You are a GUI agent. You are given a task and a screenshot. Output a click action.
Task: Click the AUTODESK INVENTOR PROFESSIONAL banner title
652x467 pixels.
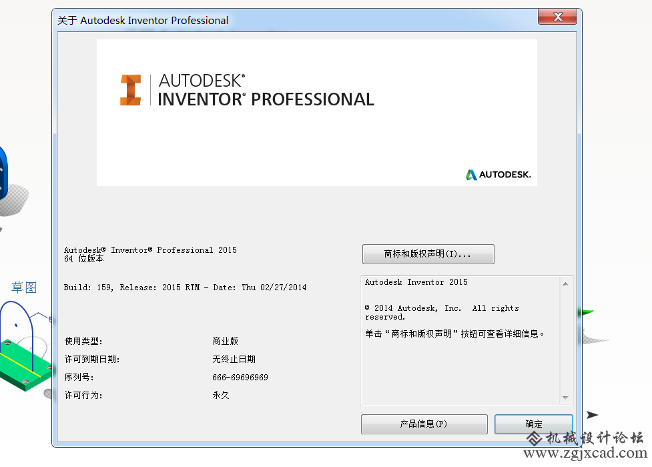pos(266,90)
